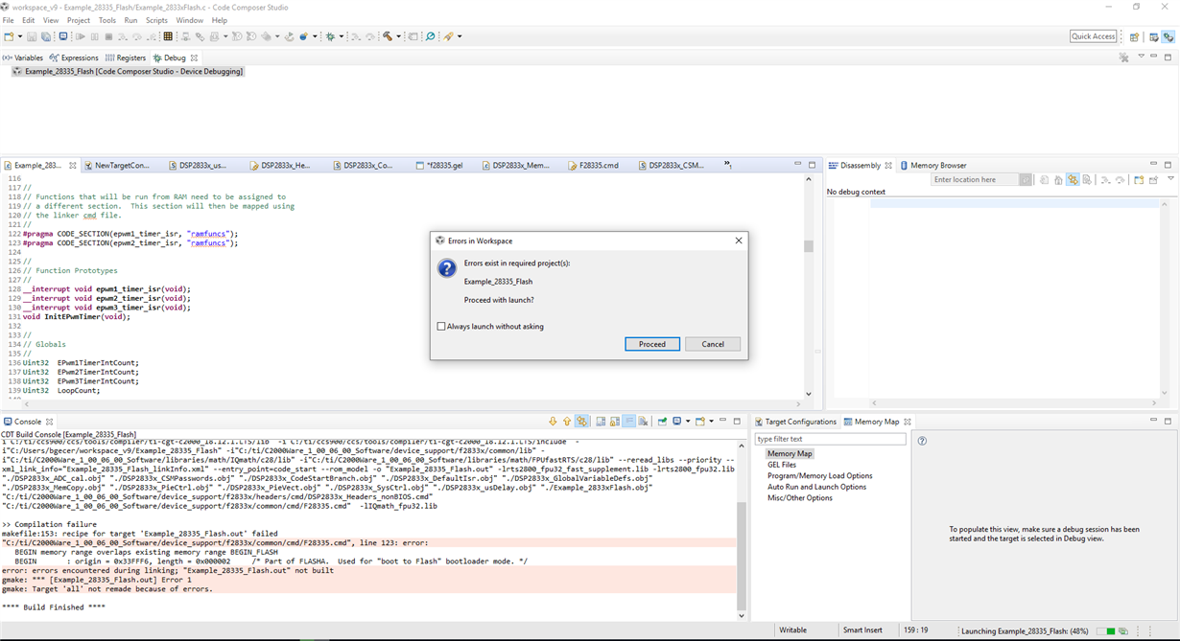
Task: Enable Always launch without asking checkbox
Action: click(441, 327)
